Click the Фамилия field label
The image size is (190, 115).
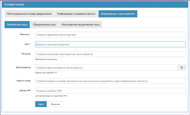click(x=25, y=34)
